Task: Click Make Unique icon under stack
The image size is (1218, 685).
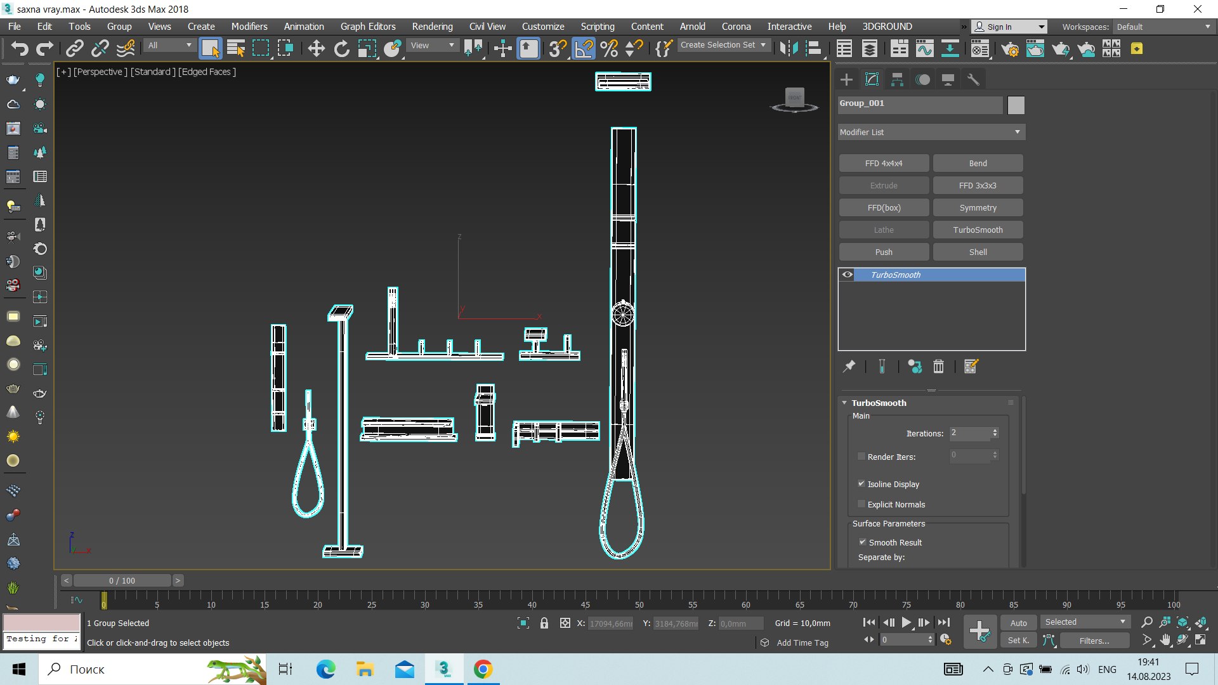Action: pyautogui.click(x=914, y=366)
